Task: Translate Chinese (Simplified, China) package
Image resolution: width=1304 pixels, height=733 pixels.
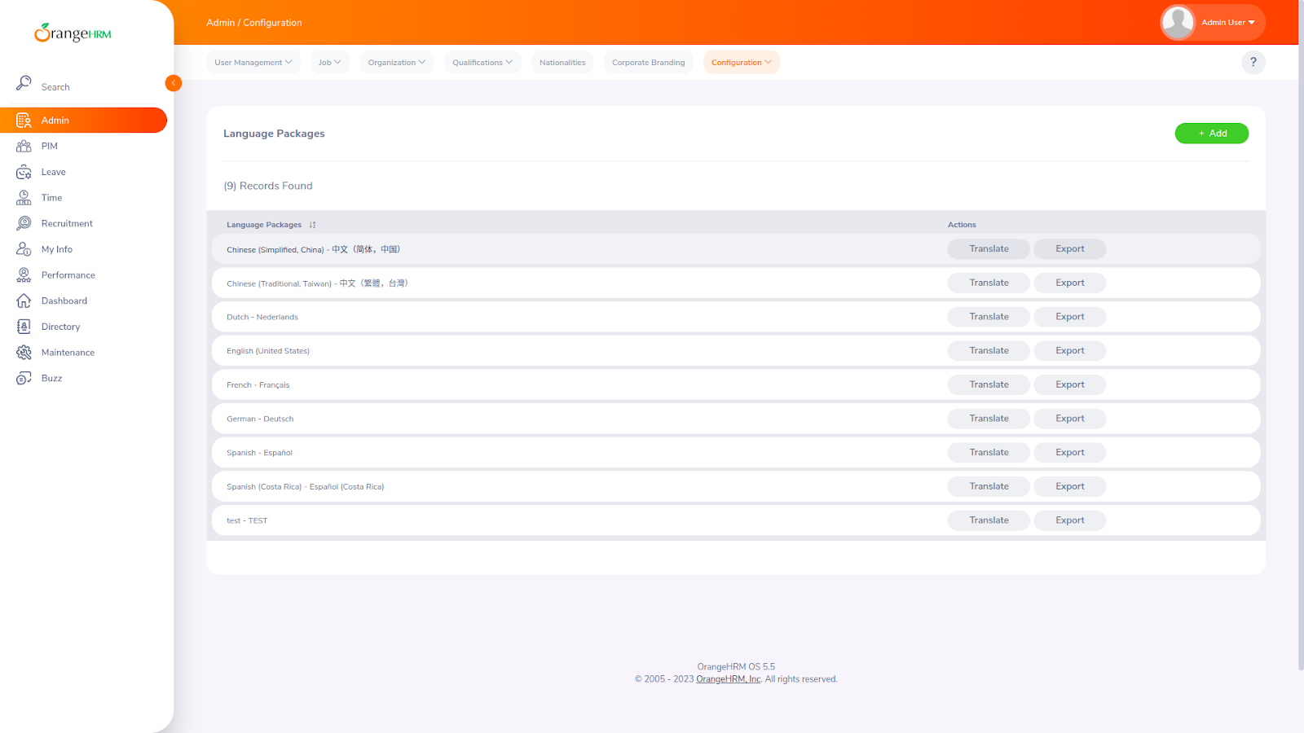Action: pyautogui.click(x=989, y=249)
